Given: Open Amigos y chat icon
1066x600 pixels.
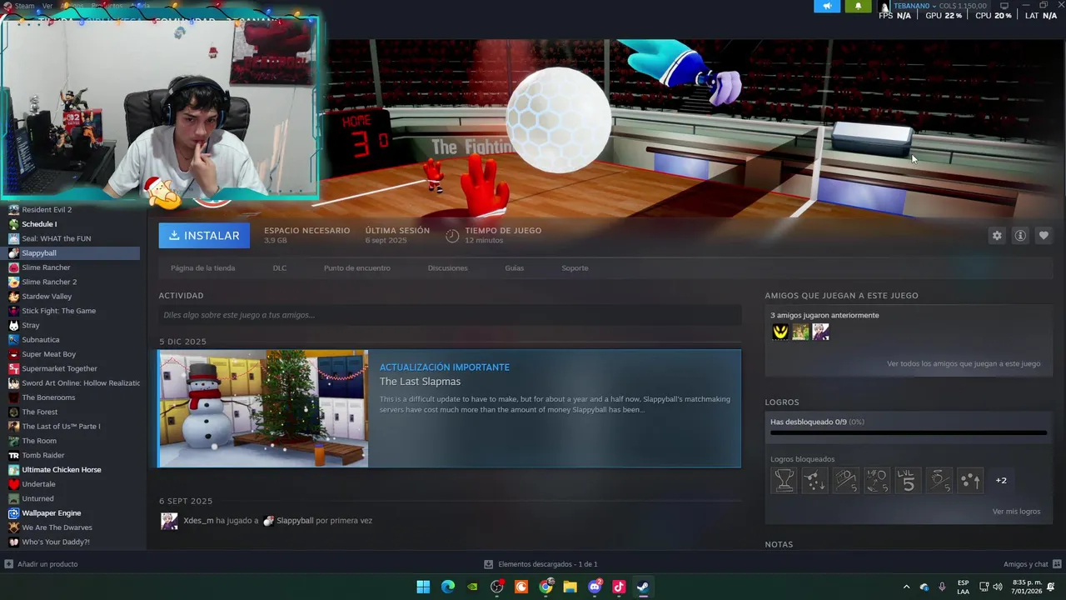Looking at the screenshot, I should 1057,564.
